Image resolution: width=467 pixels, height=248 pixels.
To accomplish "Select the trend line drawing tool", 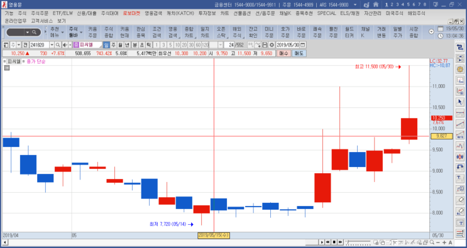I will pos(460,124).
